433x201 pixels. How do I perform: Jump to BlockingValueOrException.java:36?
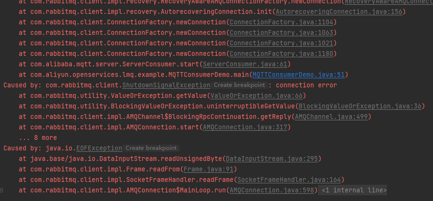coord(360,106)
